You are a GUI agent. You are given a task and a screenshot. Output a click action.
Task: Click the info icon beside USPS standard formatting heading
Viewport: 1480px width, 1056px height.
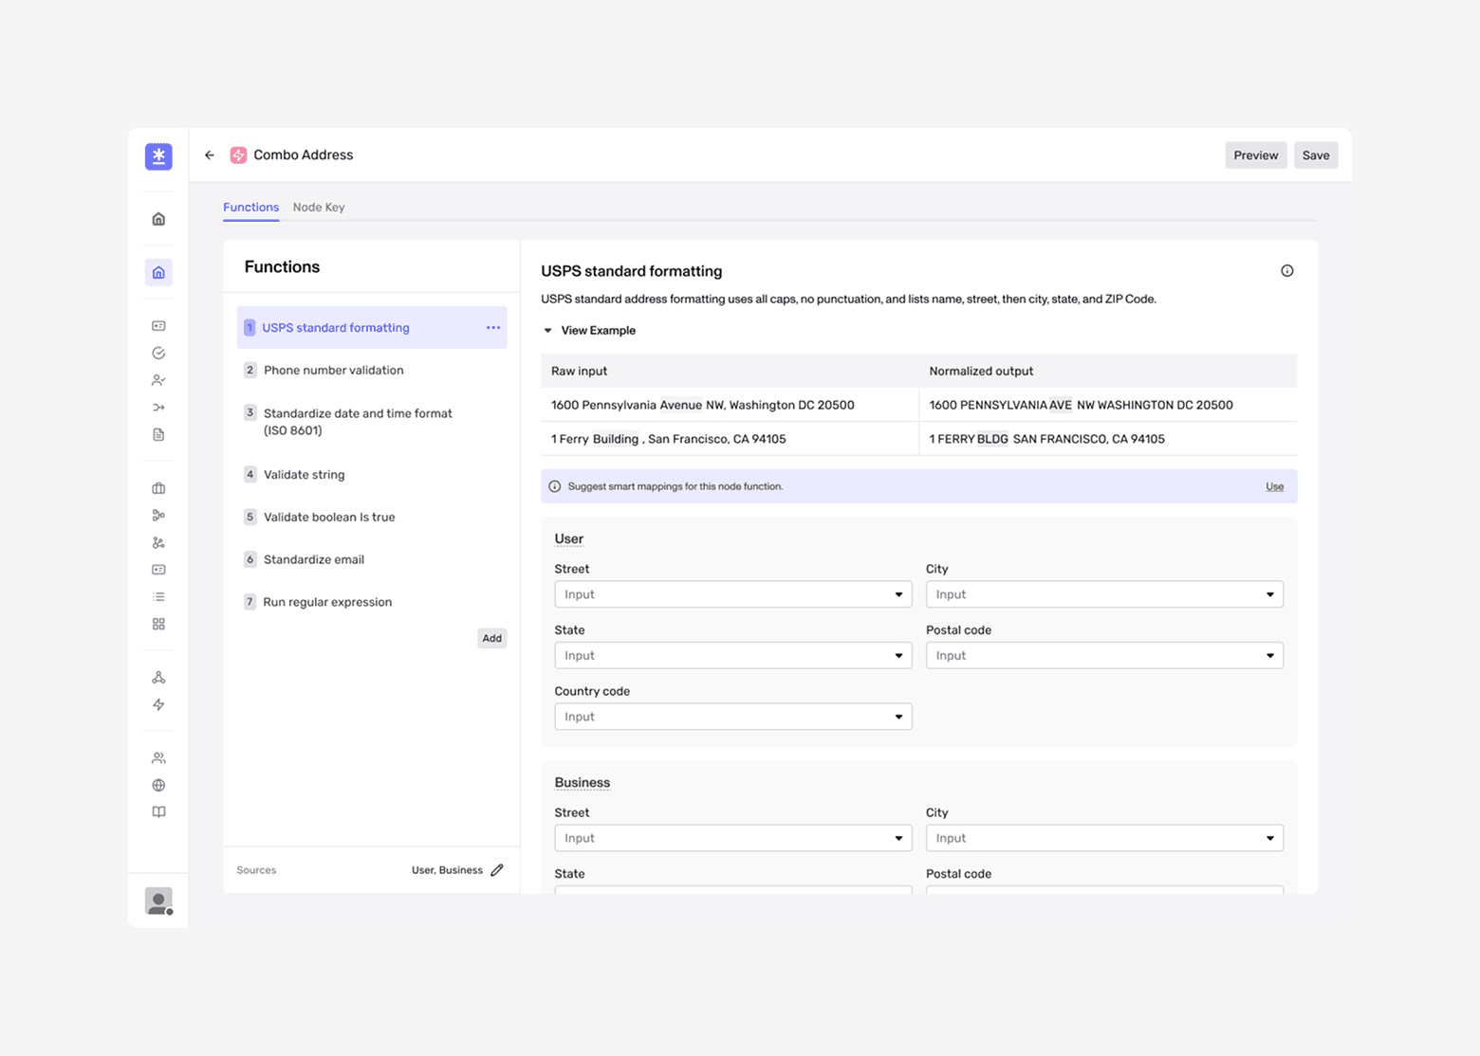click(1286, 271)
